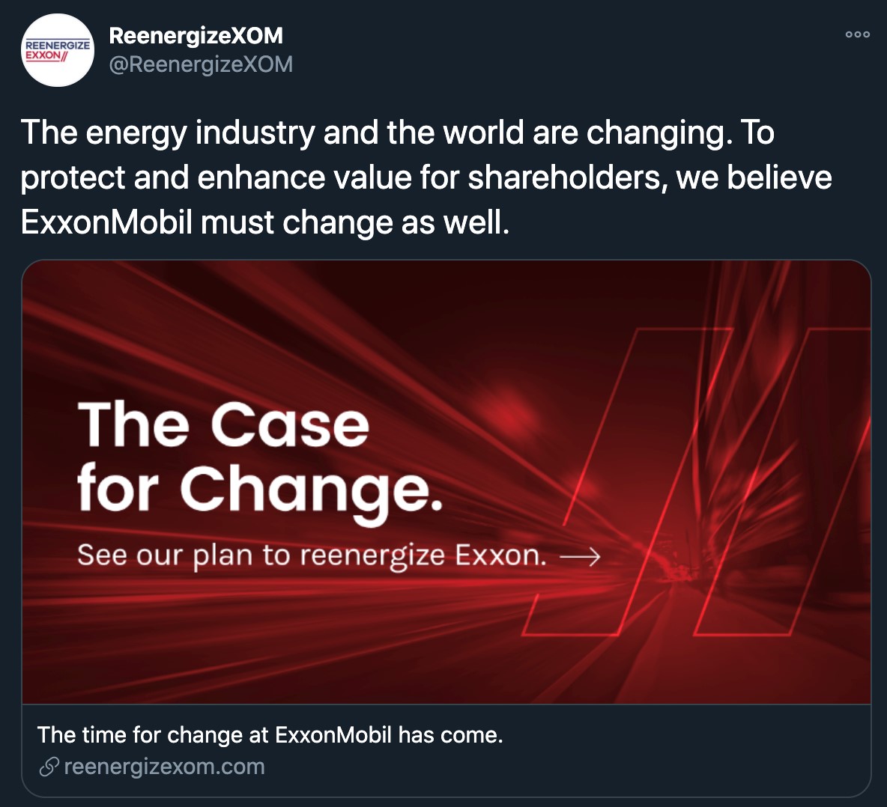Viewport: 887px width, 807px height.
Task: Click the red double-slash graphic in the card image
Action: (x=697, y=479)
